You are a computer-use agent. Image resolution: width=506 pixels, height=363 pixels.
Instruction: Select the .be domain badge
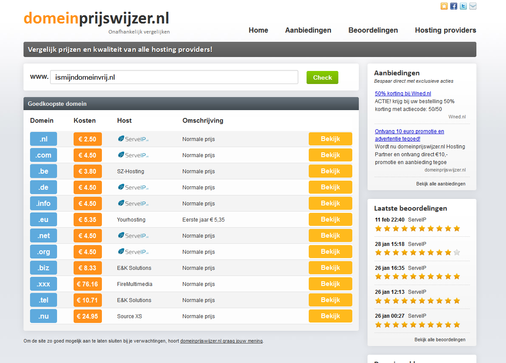click(x=44, y=171)
